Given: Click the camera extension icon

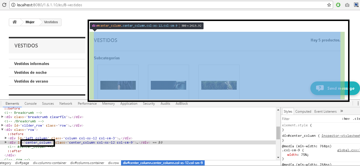Looking at the screenshot, I should (347, 5).
